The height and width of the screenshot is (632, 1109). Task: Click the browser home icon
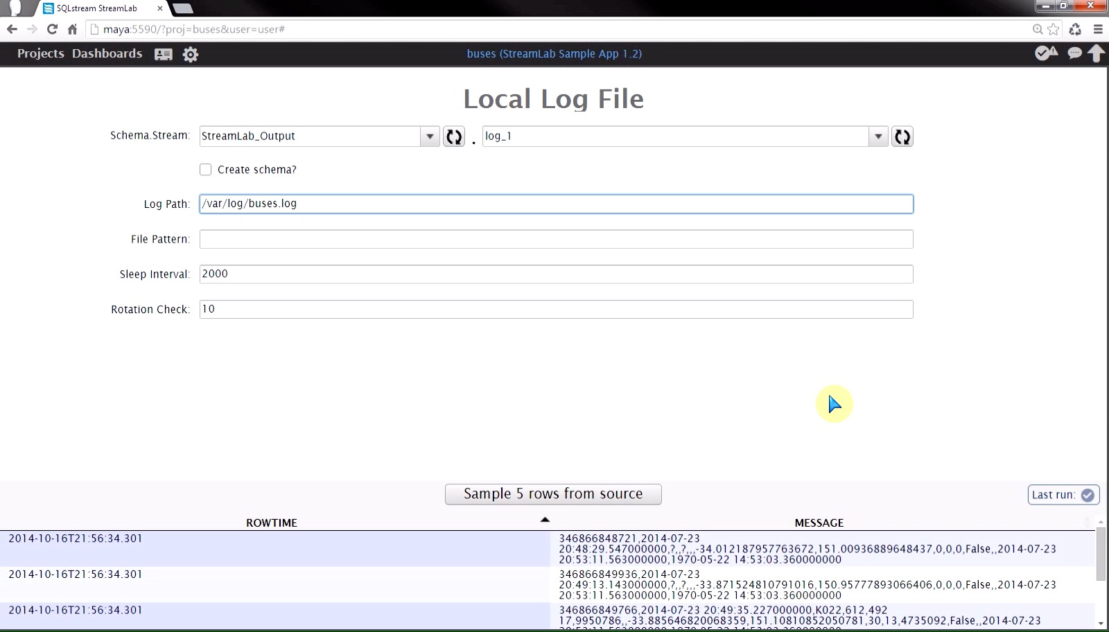[72, 29]
